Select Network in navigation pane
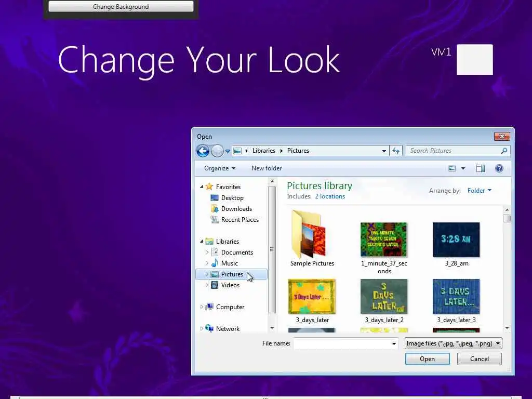 (x=228, y=329)
